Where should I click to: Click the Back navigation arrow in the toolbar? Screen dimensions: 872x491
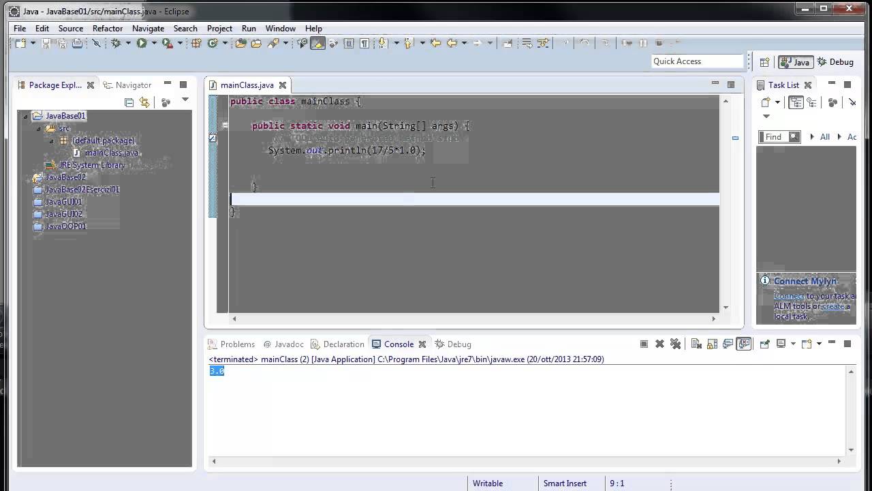tap(452, 43)
